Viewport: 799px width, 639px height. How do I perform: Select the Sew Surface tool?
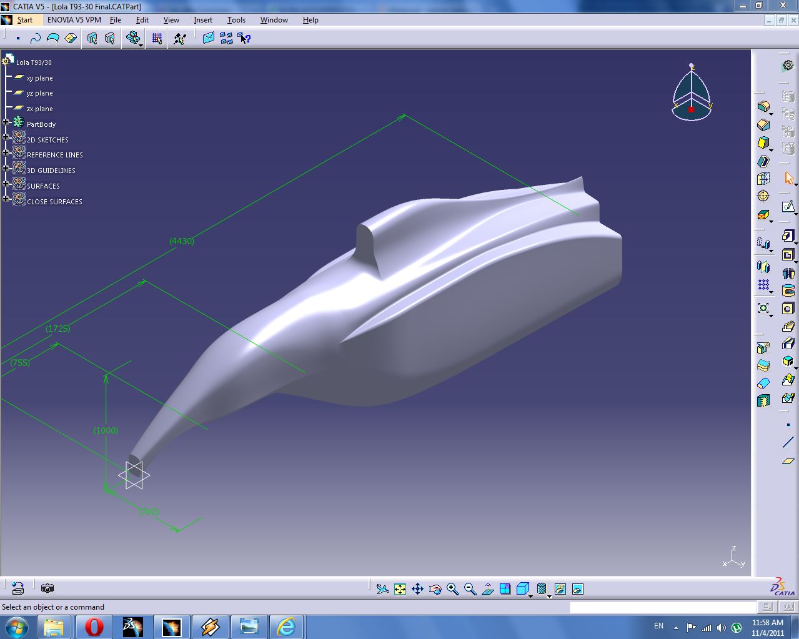point(763,401)
